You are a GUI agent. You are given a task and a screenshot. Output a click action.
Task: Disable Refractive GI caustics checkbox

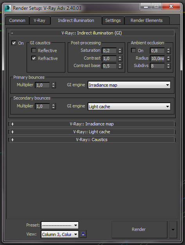pyautogui.click(x=34, y=58)
